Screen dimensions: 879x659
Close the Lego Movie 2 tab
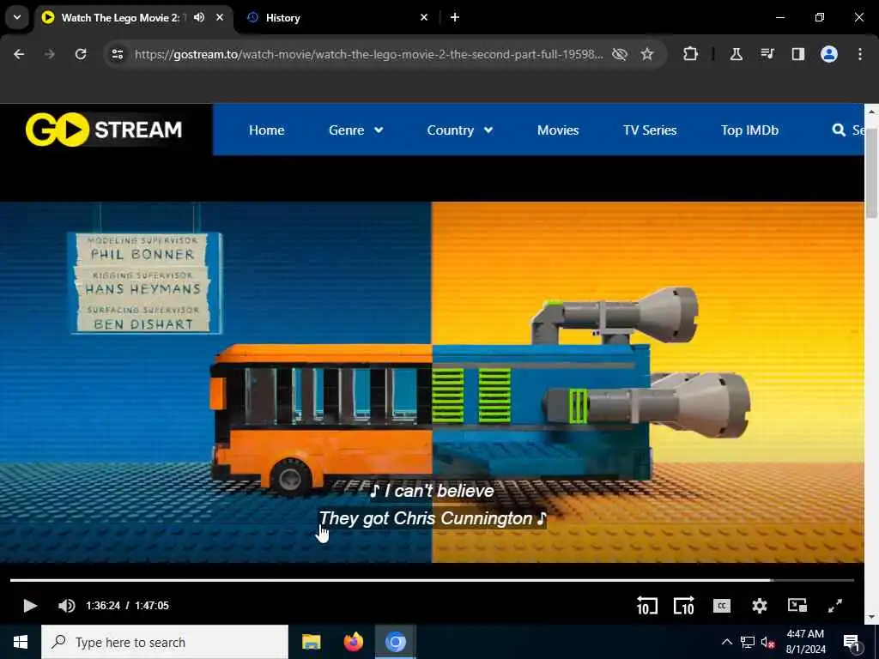(x=220, y=17)
